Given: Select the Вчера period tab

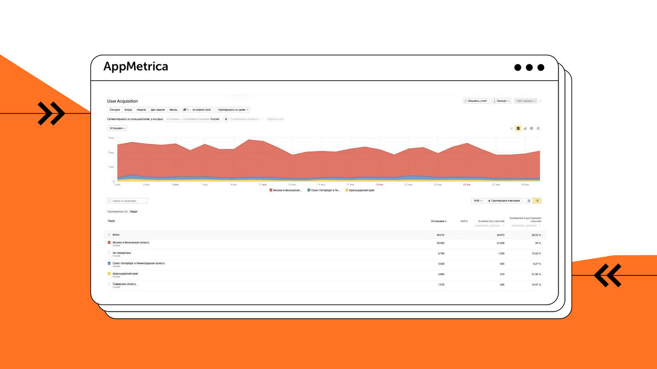Looking at the screenshot, I should pos(128,110).
